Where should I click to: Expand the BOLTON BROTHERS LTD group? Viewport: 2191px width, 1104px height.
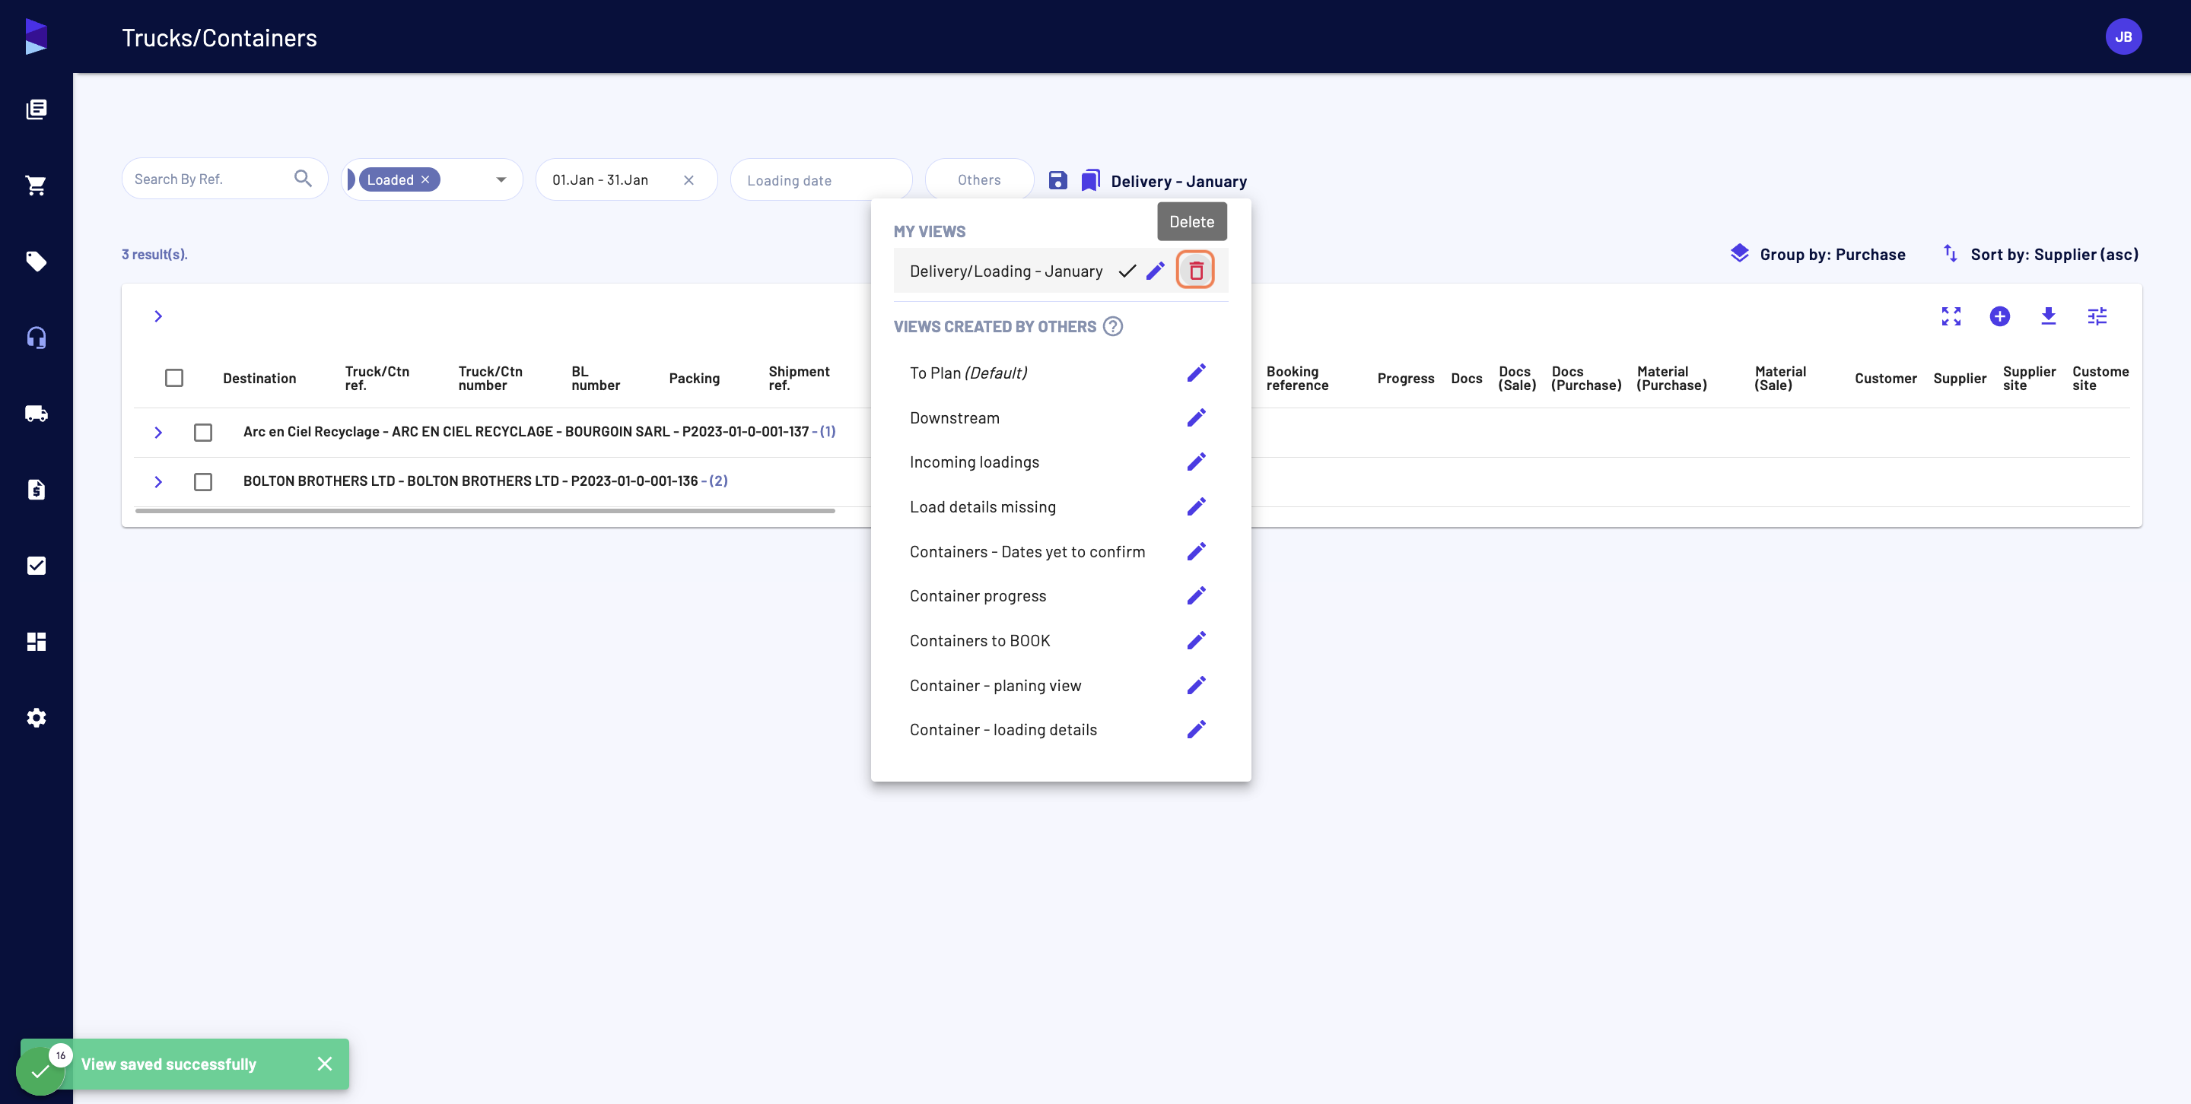tap(158, 482)
